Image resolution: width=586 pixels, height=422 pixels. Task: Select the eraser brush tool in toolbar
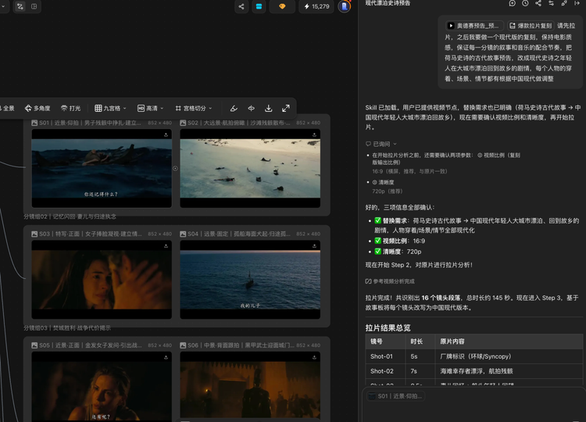pyautogui.click(x=234, y=109)
